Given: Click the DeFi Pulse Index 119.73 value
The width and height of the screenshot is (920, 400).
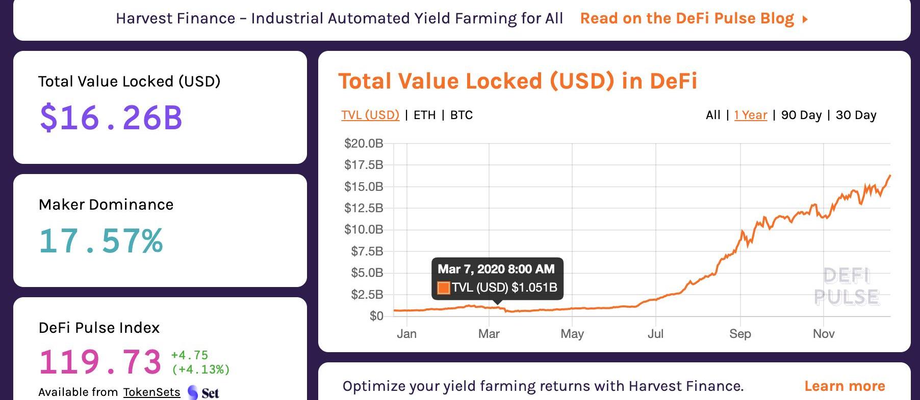Looking at the screenshot, I should (100, 362).
